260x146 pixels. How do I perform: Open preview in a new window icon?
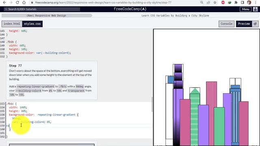point(255,24)
